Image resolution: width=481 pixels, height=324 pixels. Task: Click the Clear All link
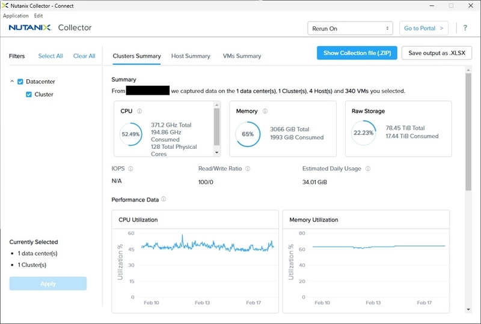84,56
